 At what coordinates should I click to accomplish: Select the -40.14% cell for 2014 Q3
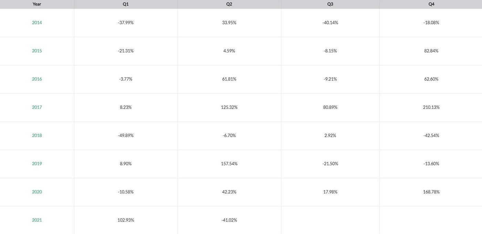tap(330, 23)
